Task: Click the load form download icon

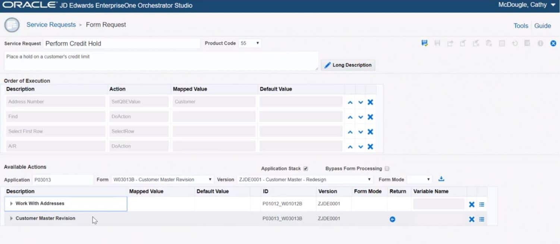Action: point(441,179)
